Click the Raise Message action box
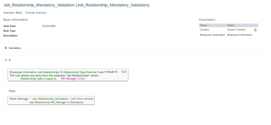This screenshot has height=125, width=271. (51, 100)
